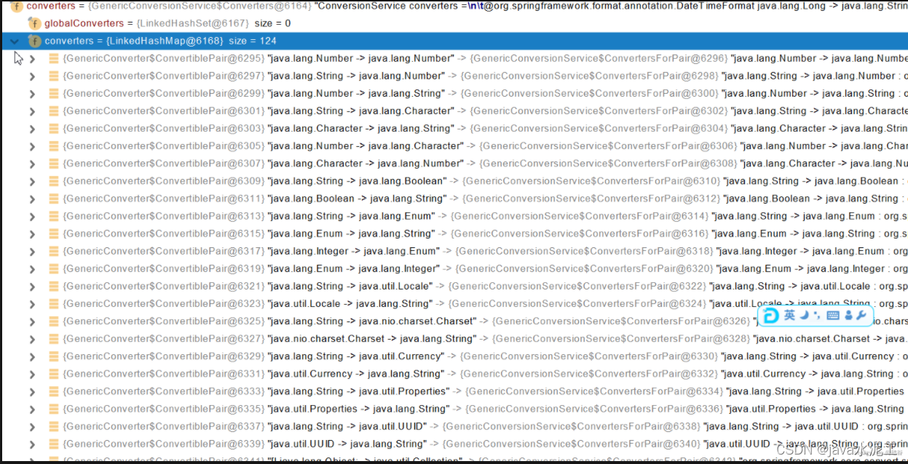Click the map entry icon of ConvertiblePair@6305
The height and width of the screenshot is (464, 908).
tap(53, 145)
